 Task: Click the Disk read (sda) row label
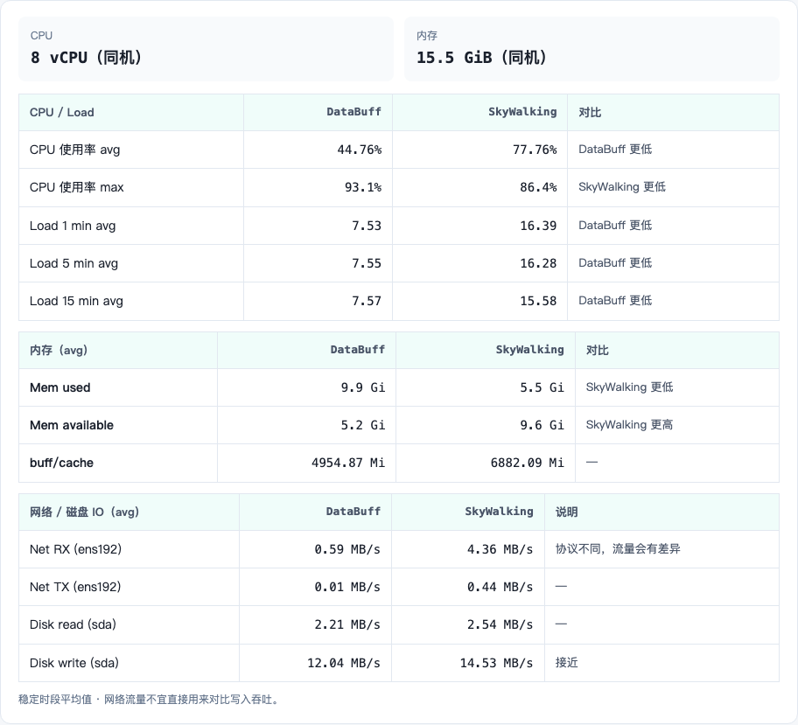click(x=73, y=624)
